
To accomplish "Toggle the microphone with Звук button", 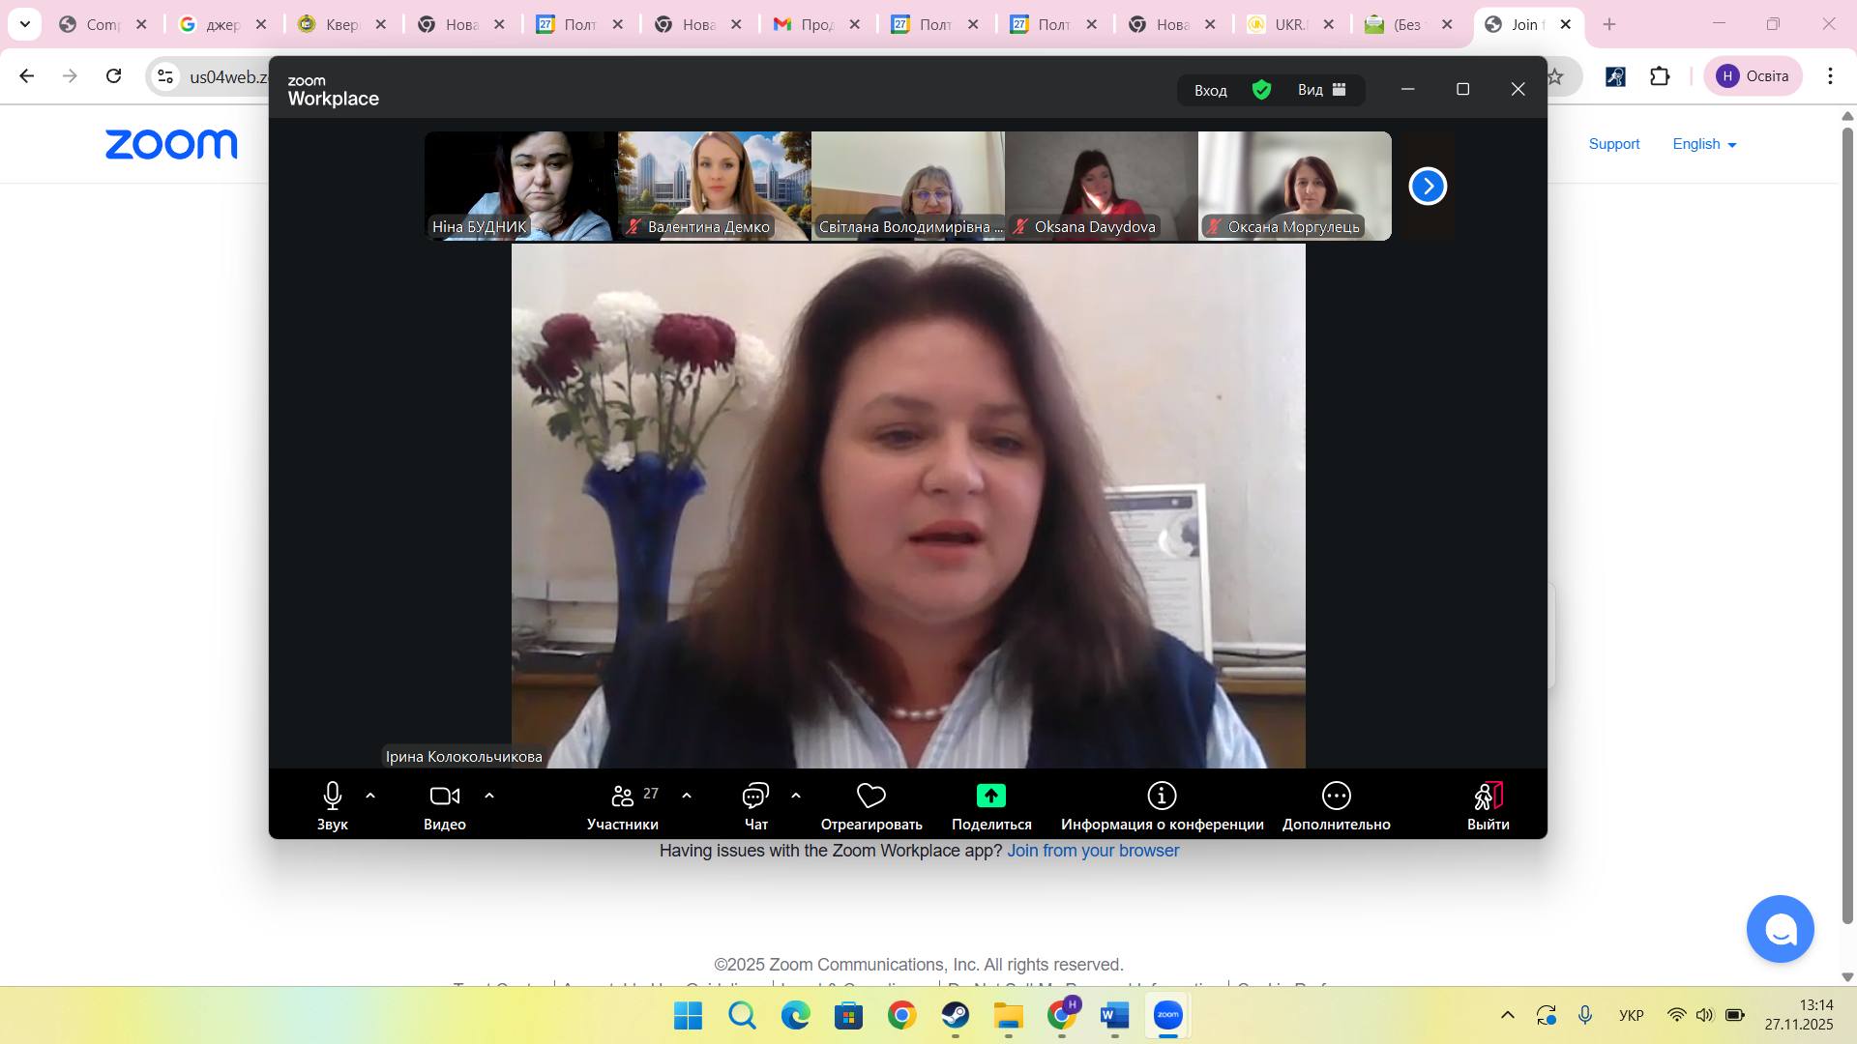I will tap(332, 805).
